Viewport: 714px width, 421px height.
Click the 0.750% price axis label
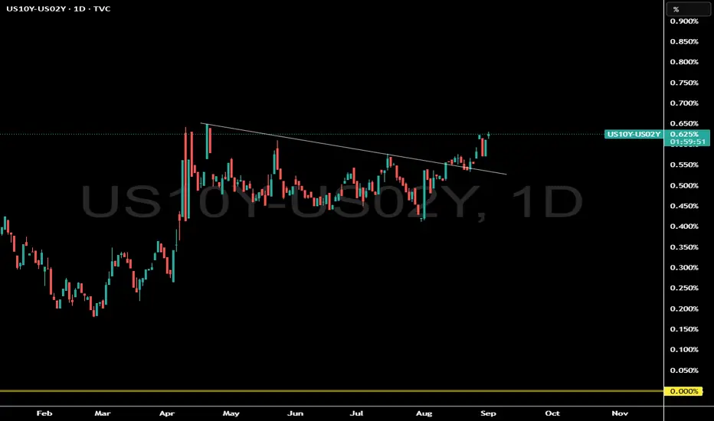click(x=684, y=83)
